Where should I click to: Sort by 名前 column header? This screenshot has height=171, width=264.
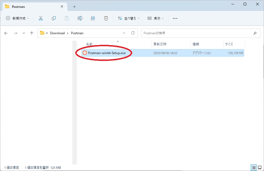pyautogui.click(x=89, y=44)
